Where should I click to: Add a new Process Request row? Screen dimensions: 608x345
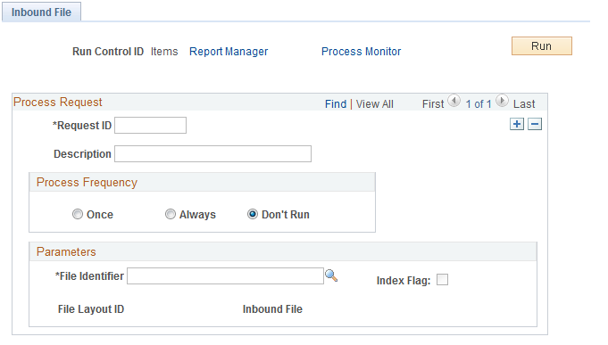[x=517, y=124]
